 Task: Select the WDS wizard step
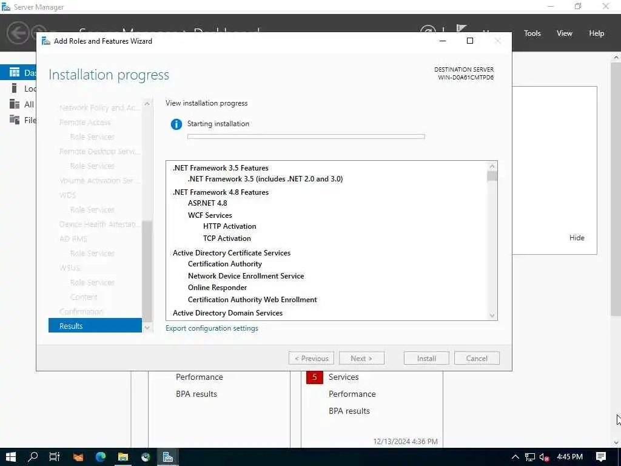67,195
